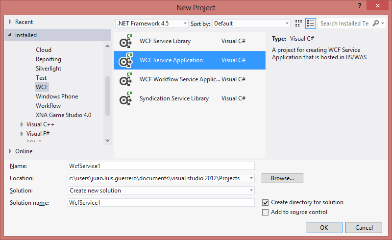Uncheck Create directory for solution
This screenshot has height=240, width=392.
click(x=266, y=202)
